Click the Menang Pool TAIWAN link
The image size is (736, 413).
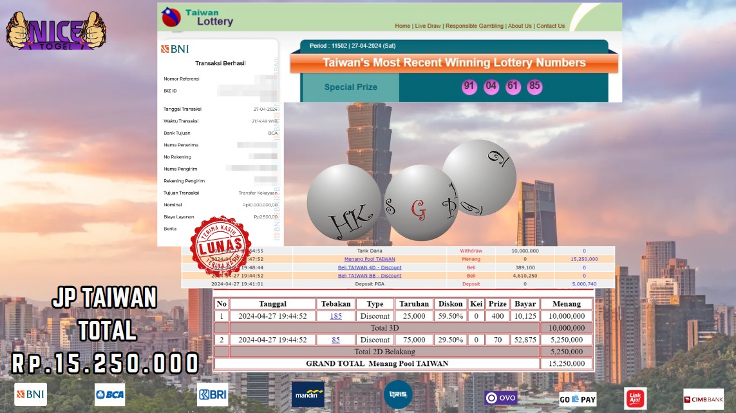pyautogui.click(x=370, y=259)
